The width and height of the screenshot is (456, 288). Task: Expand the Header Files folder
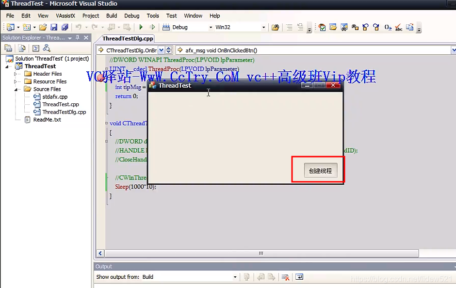coord(16,74)
